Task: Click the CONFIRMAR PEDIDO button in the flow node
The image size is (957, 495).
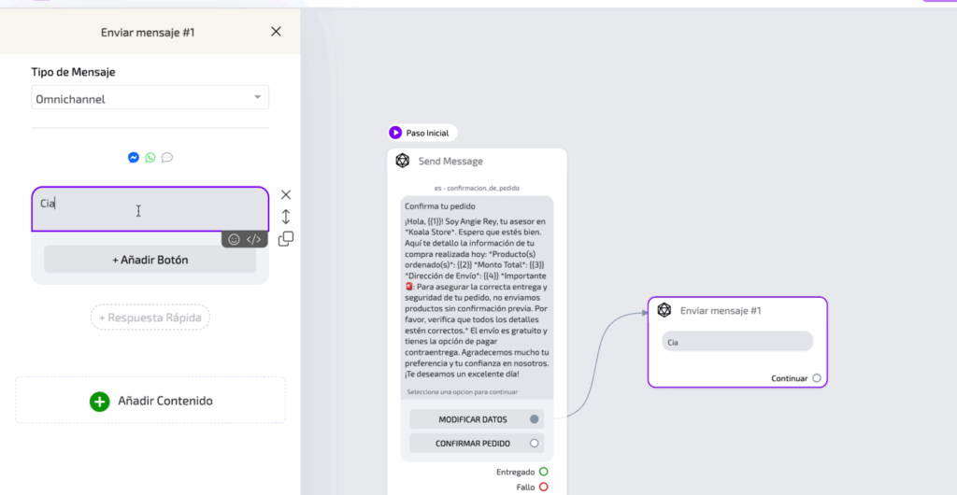Action: [x=476, y=443]
